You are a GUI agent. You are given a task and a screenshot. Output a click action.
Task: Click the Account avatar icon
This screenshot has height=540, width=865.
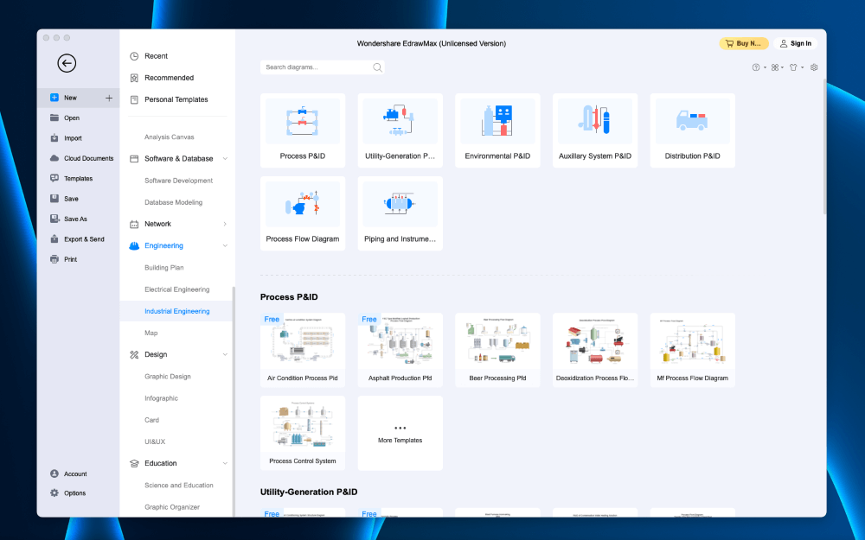54,473
